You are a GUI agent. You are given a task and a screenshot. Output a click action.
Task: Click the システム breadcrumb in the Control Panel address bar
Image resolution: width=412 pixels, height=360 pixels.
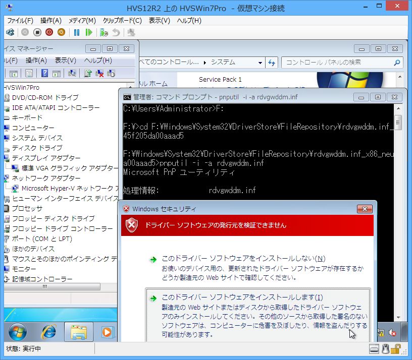[223, 63]
